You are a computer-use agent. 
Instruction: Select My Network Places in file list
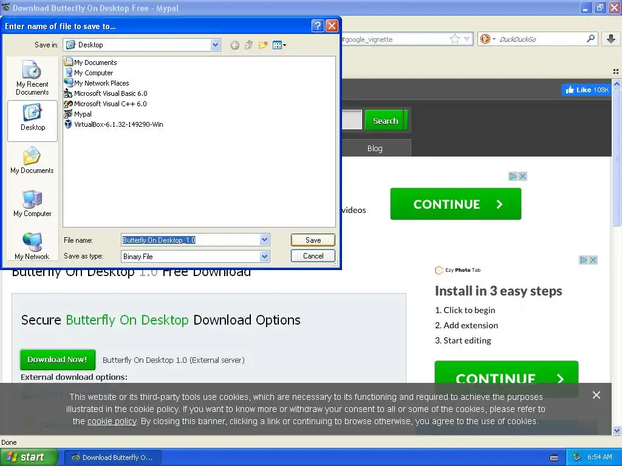pos(97,83)
